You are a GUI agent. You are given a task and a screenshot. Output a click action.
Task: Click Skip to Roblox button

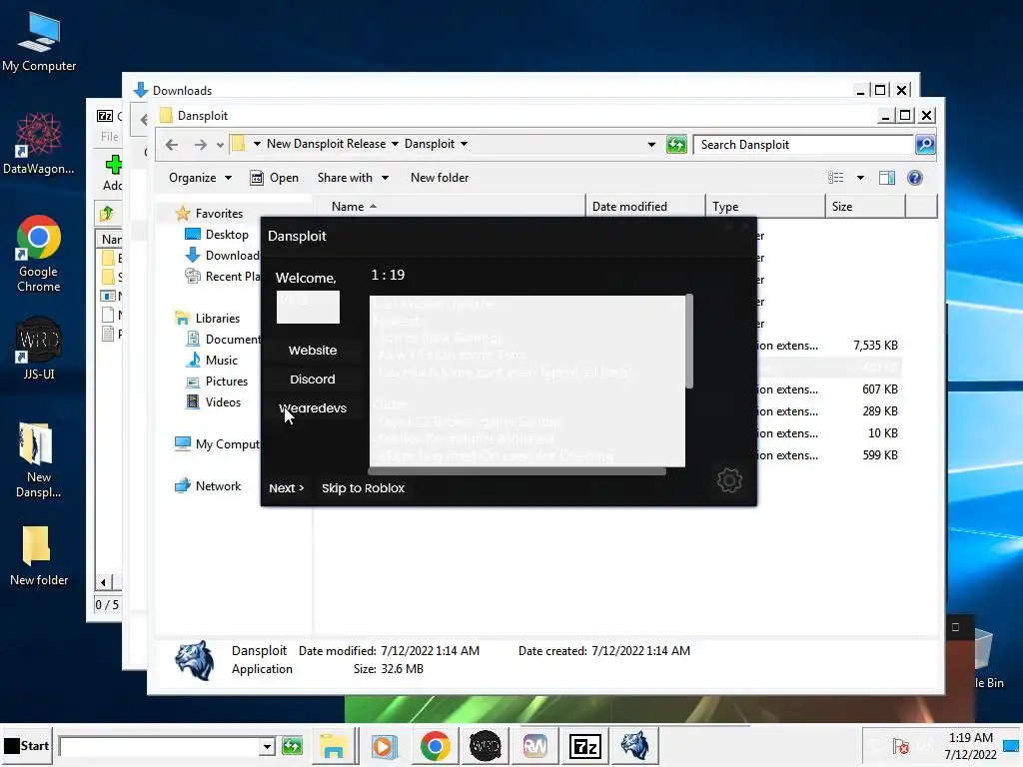click(363, 487)
